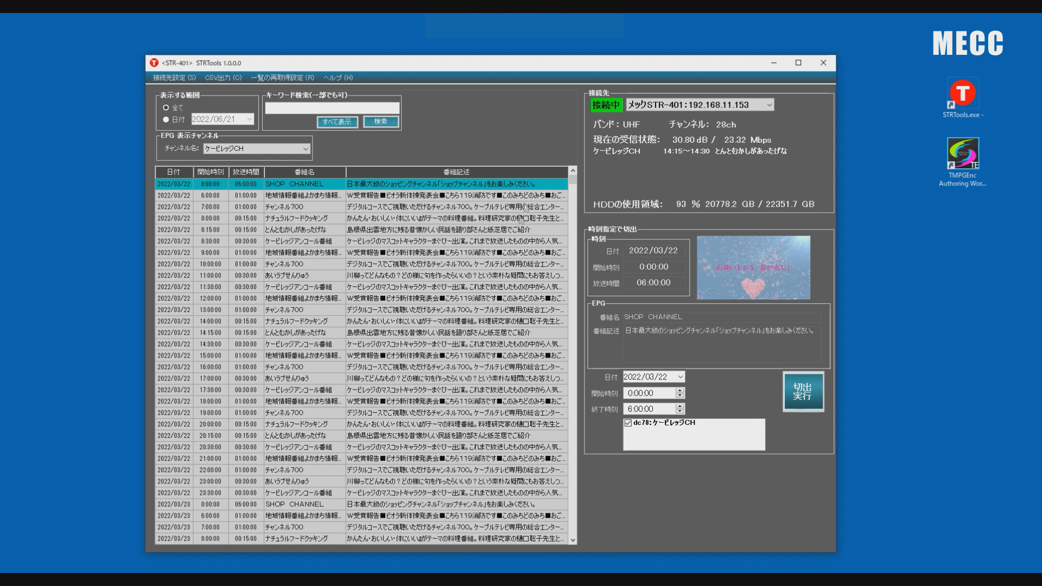Expand the チャンネル名 channel dropdown
Screen dimensions: 1042x586
click(x=305, y=149)
